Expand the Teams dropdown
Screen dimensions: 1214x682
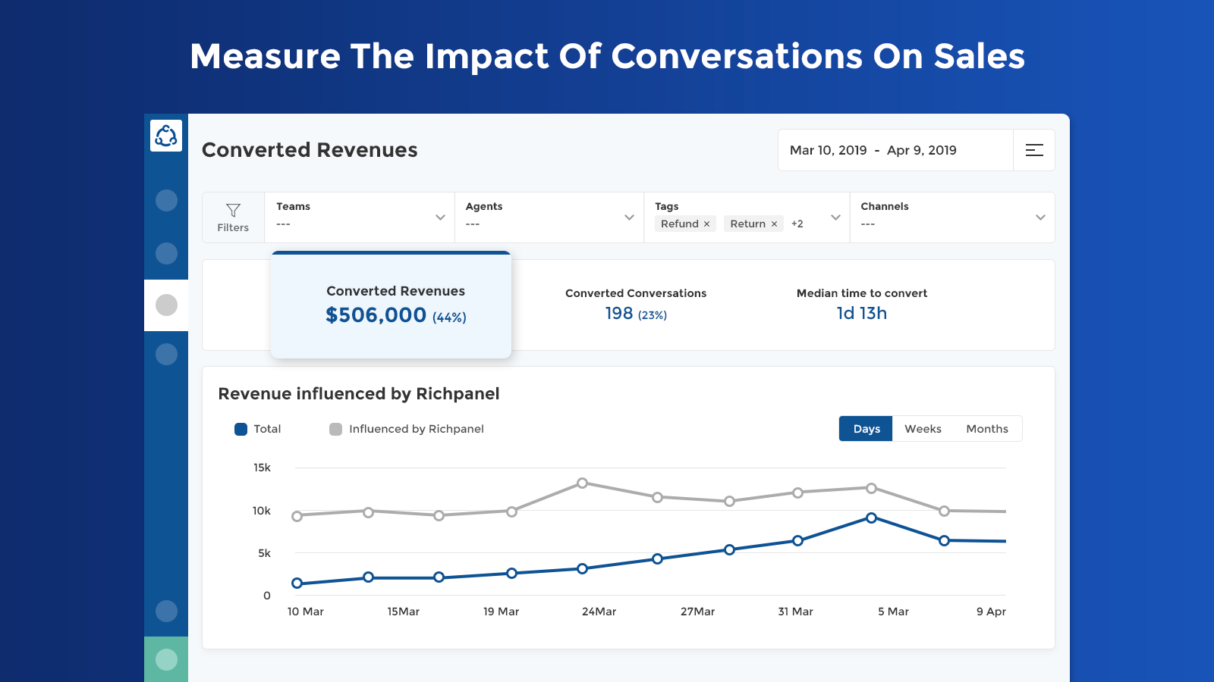360,217
